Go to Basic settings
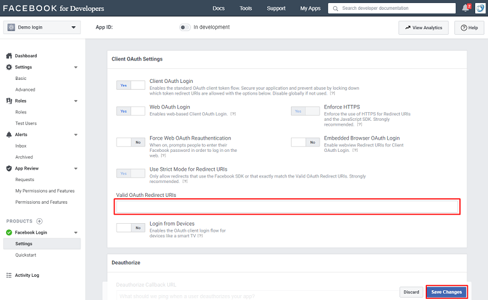This screenshot has height=300, width=488. (x=21, y=79)
